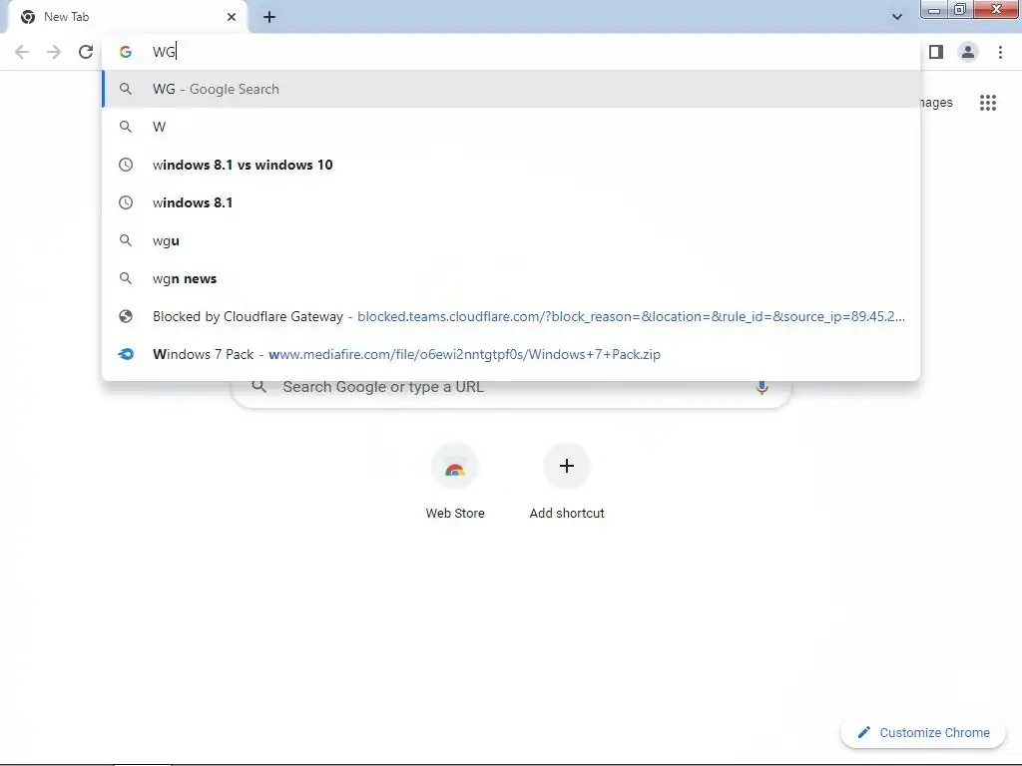Click magnifier icon in page search box
The width and height of the screenshot is (1022, 766).
[x=258, y=387]
